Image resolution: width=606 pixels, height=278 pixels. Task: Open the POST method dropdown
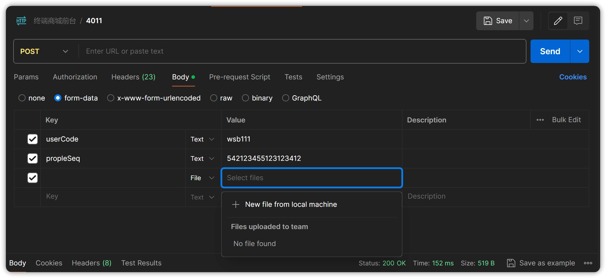coord(44,51)
